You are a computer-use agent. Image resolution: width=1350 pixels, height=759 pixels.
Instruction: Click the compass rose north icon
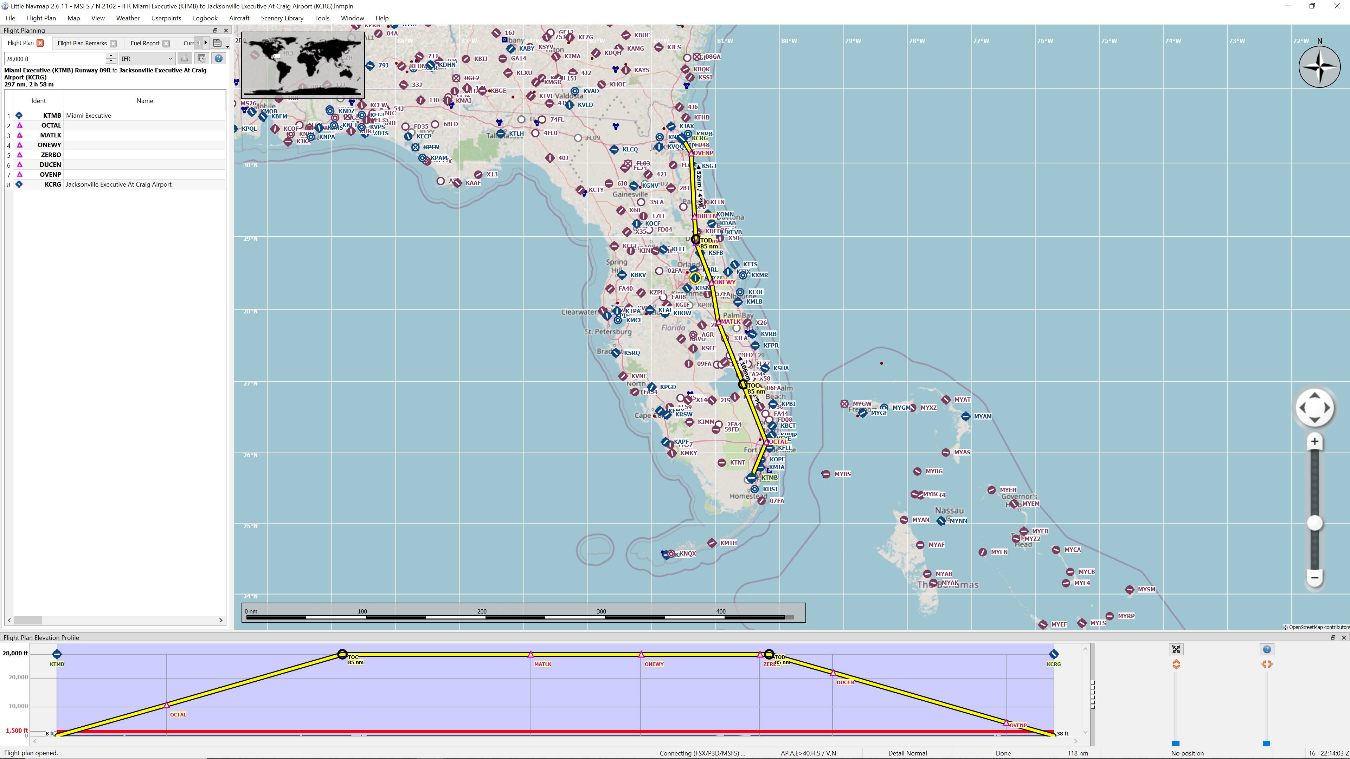point(1319,66)
